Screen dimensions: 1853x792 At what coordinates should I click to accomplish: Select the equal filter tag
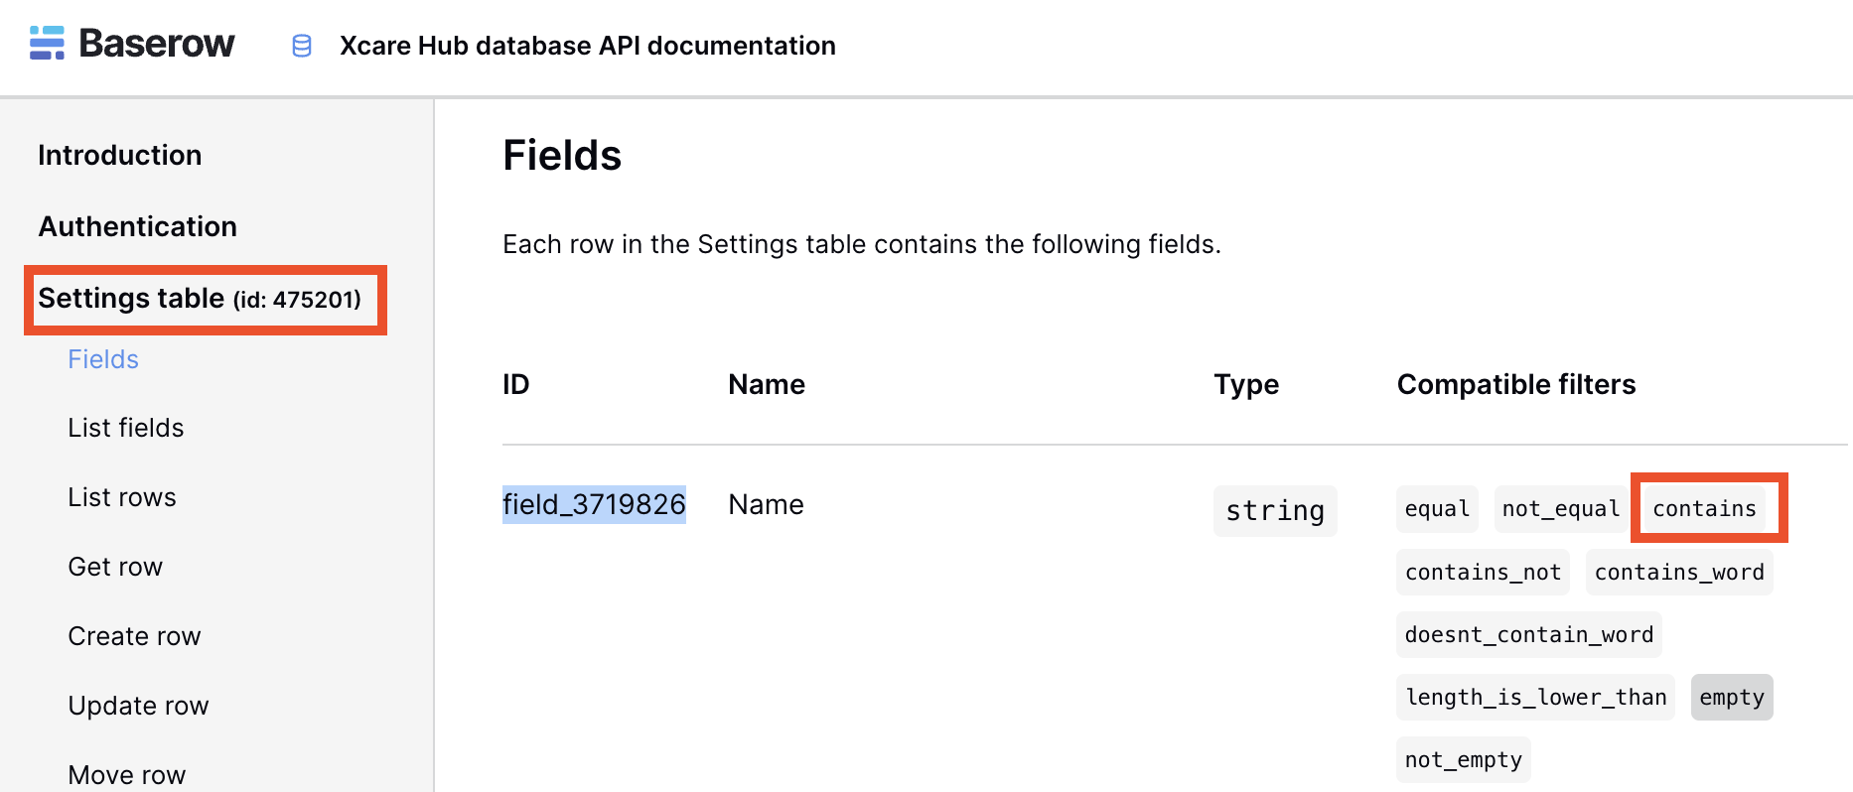pyautogui.click(x=1437, y=508)
